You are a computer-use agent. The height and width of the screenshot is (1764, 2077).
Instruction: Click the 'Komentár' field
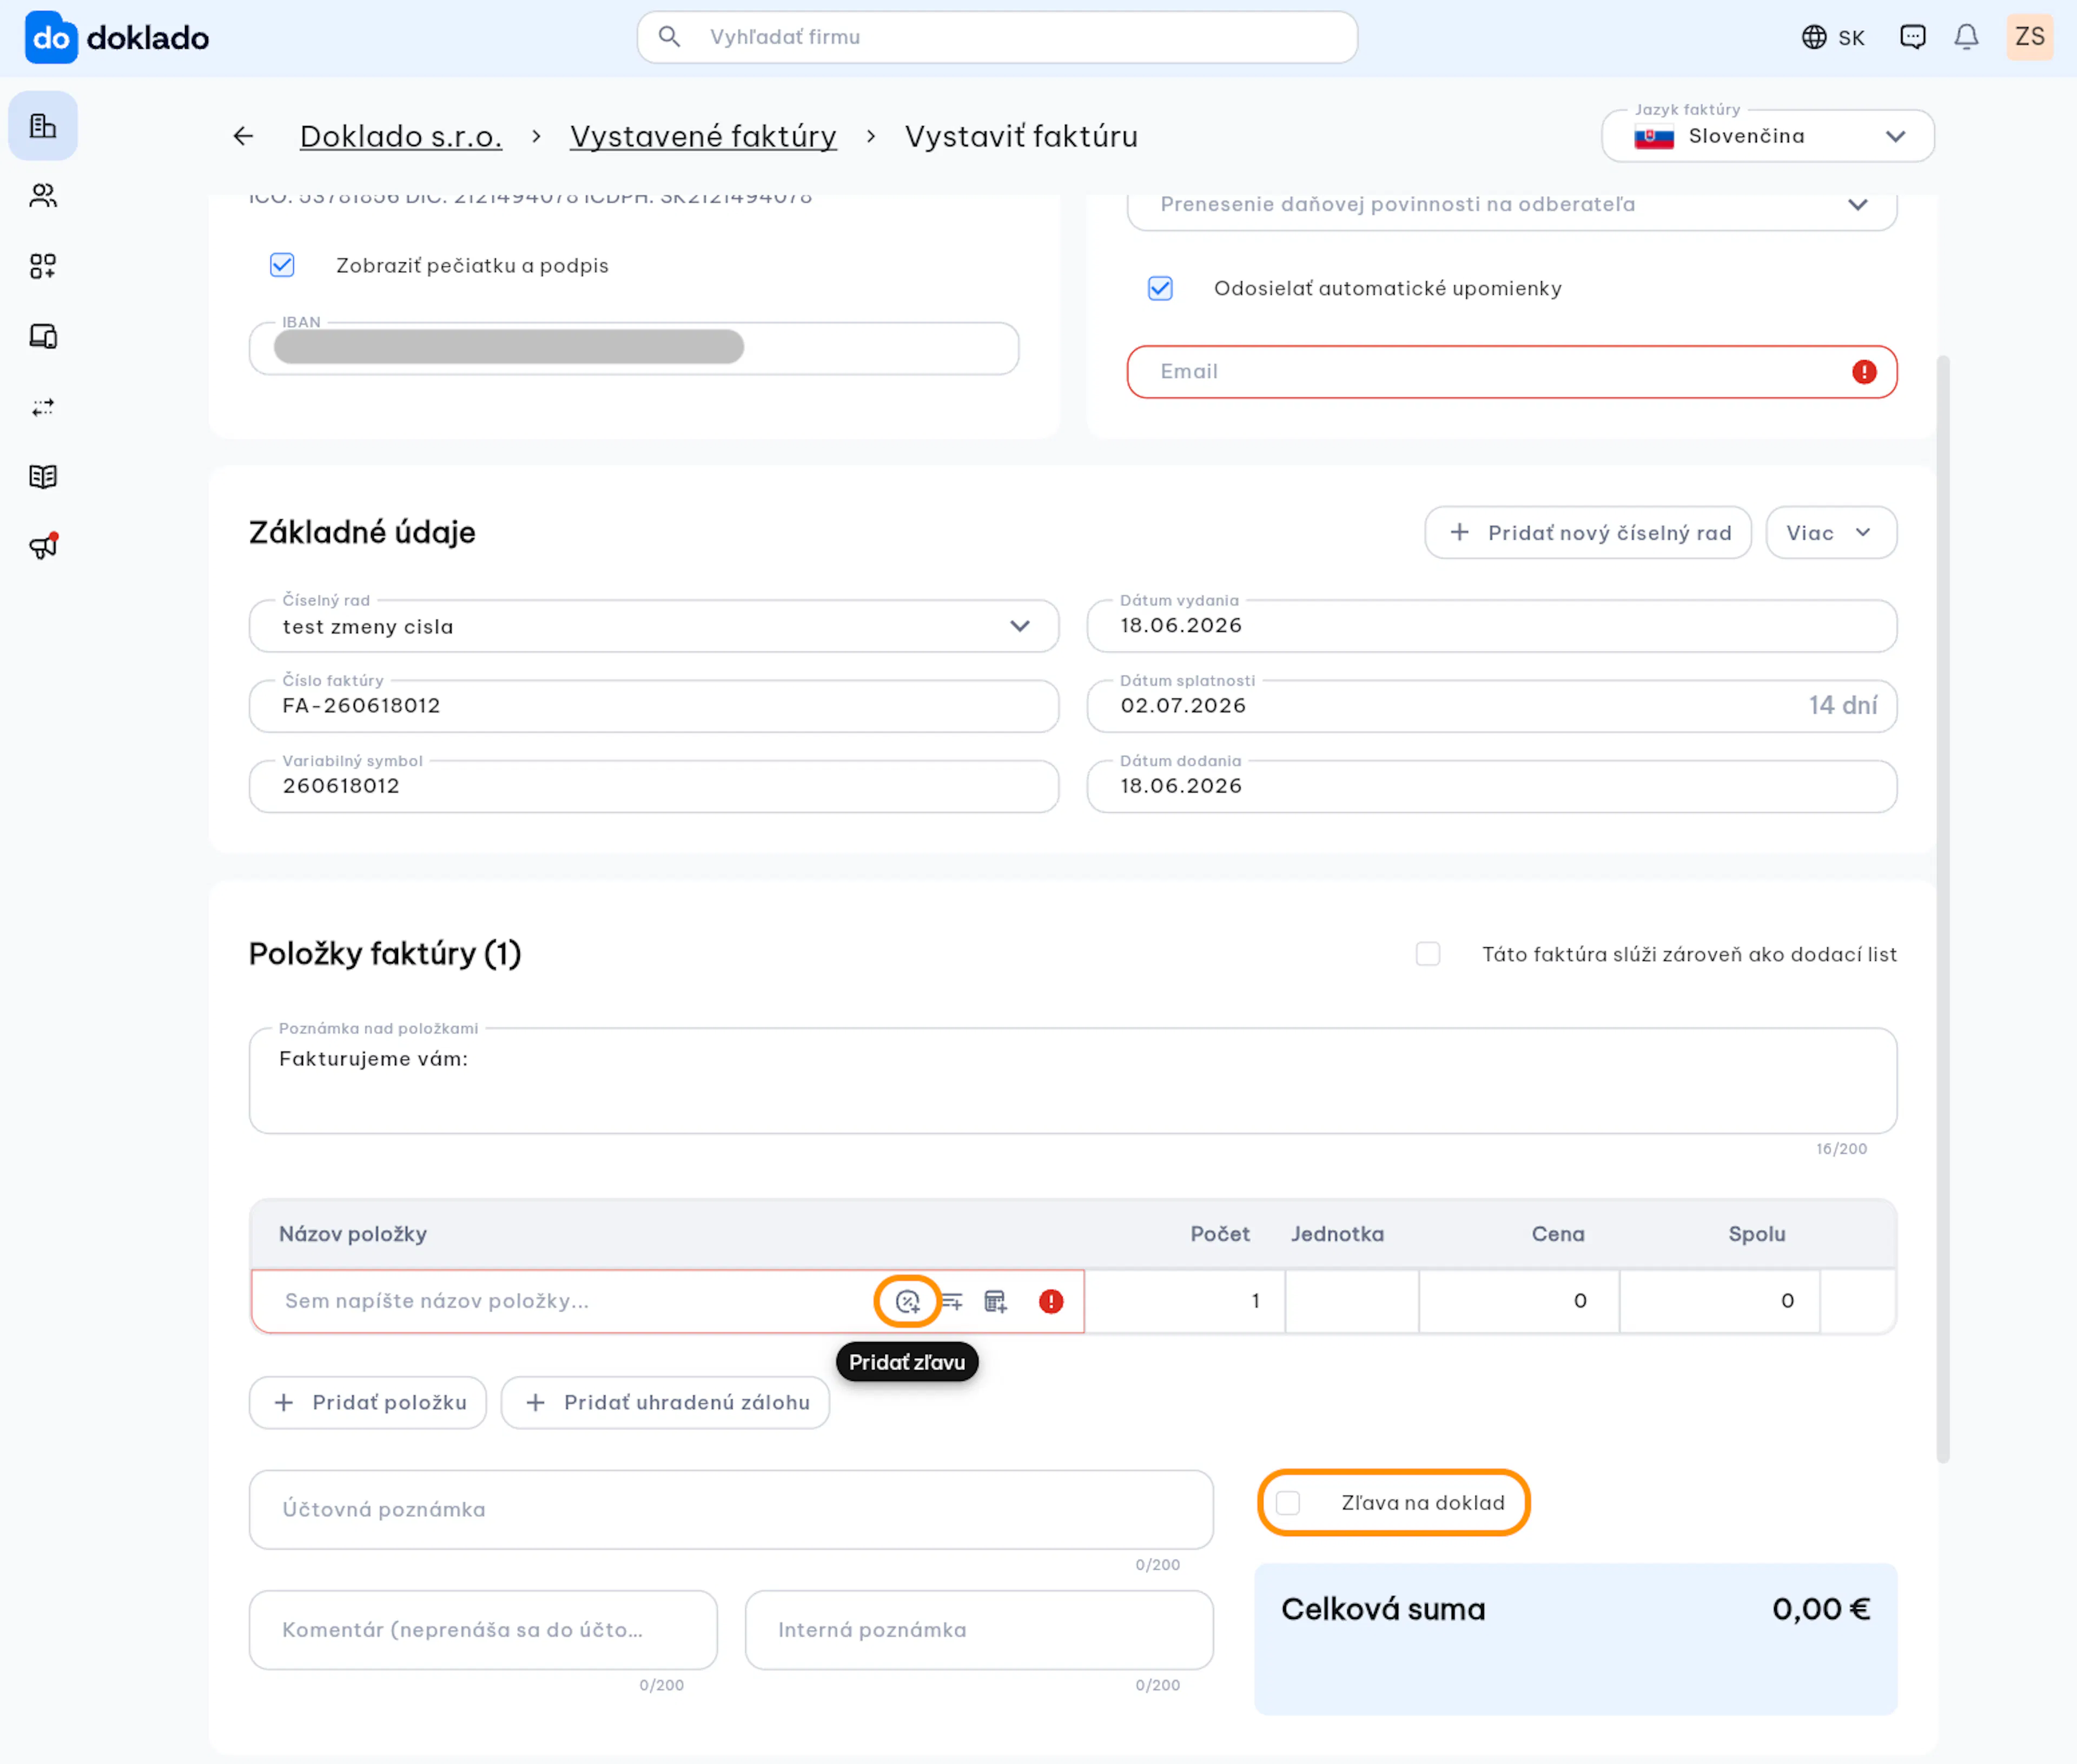(483, 1630)
